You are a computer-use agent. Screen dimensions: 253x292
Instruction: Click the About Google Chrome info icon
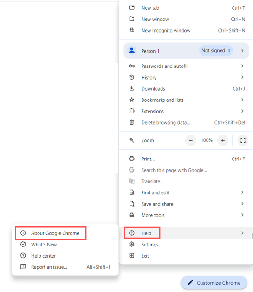[x=23, y=233]
